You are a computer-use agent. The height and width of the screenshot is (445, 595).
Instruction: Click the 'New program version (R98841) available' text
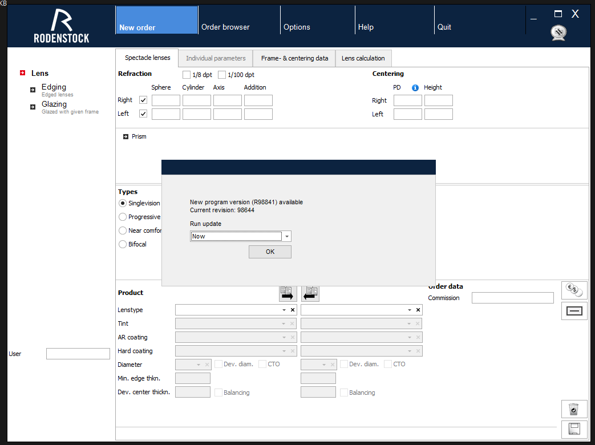point(246,202)
